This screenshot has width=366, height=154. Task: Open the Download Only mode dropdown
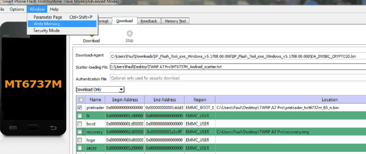click(100, 90)
